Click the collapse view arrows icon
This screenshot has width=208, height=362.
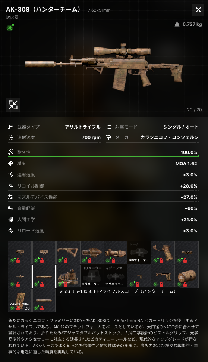click(13, 105)
